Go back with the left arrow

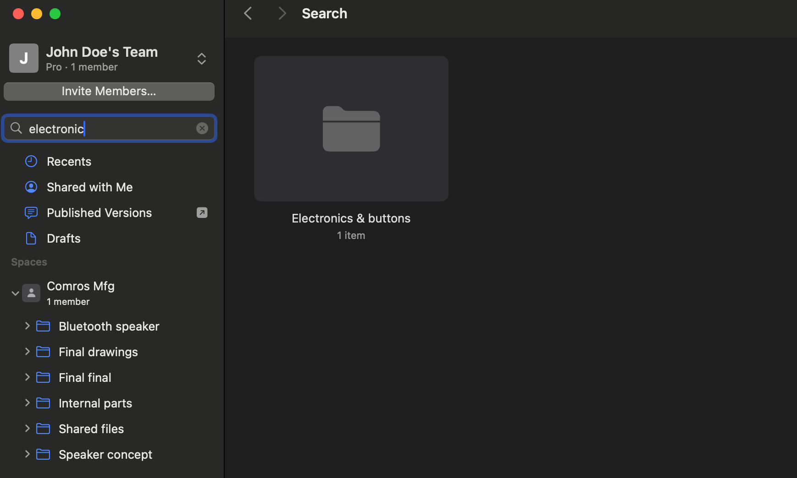pos(248,13)
